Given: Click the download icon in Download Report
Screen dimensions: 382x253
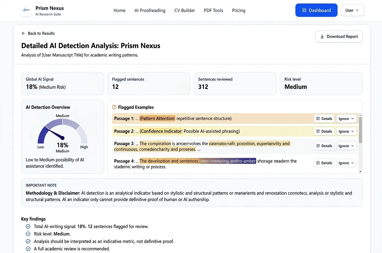Looking at the screenshot, I should click(x=322, y=36).
